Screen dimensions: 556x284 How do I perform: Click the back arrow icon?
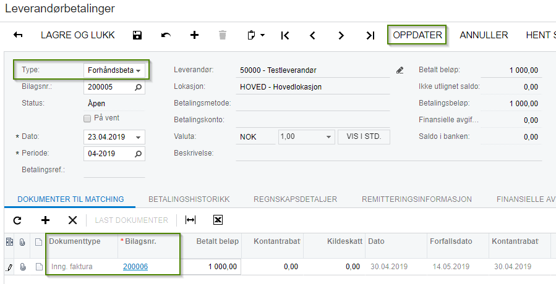coord(18,35)
